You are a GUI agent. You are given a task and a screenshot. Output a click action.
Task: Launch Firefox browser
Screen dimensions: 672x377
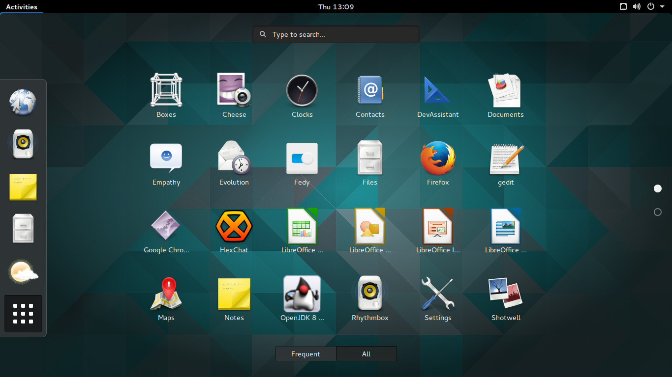pos(438,158)
